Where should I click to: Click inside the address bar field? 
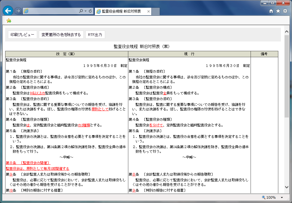51,11
